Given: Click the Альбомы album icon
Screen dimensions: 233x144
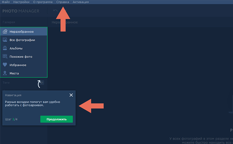Looking at the screenshot, I should pos(5,48).
